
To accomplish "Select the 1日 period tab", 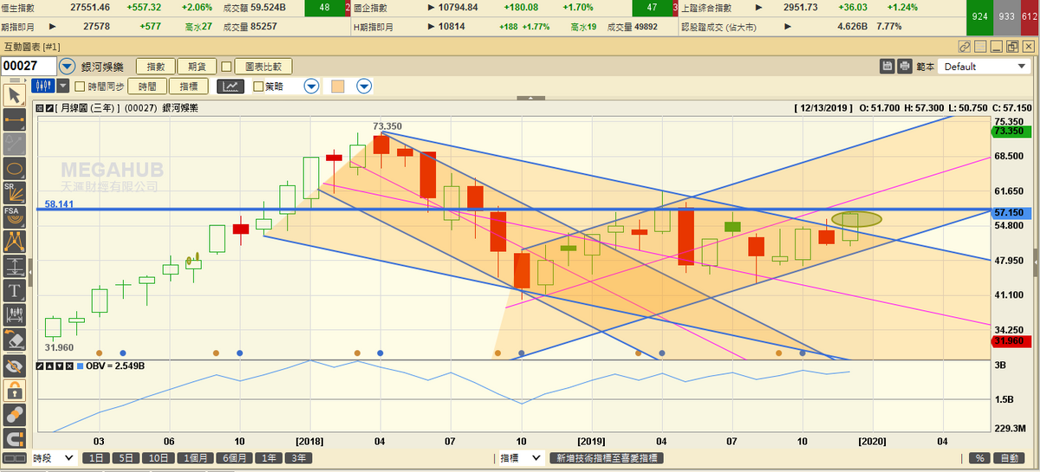I will pyautogui.click(x=96, y=457).
